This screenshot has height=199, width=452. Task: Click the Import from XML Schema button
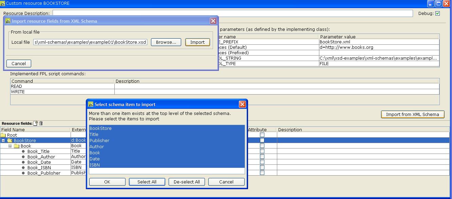click(x=412, y=114)
